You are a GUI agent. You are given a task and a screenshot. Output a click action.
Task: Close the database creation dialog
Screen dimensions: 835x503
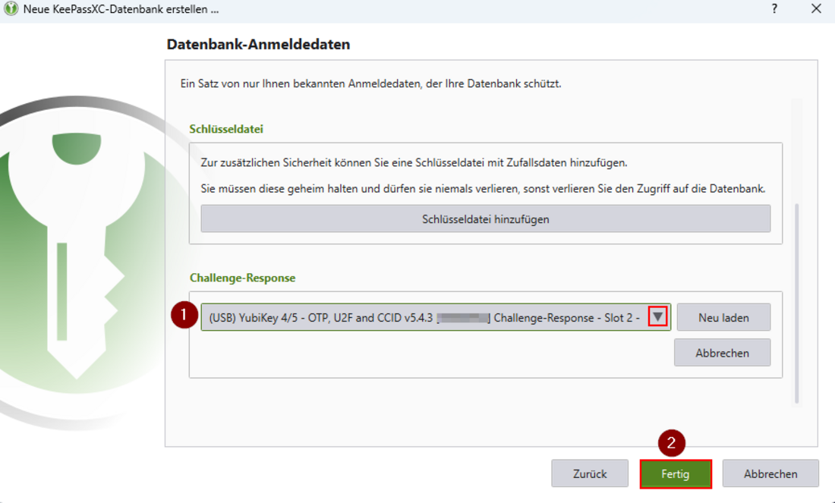[816, 9]
